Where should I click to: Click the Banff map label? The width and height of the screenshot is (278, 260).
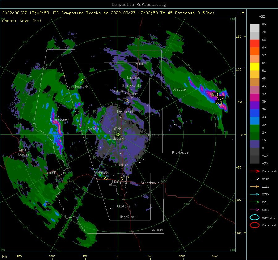pos(51,172)
